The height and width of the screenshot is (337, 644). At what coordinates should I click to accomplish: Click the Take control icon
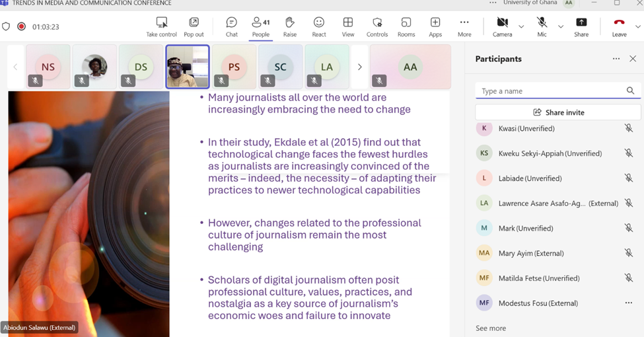161,26
